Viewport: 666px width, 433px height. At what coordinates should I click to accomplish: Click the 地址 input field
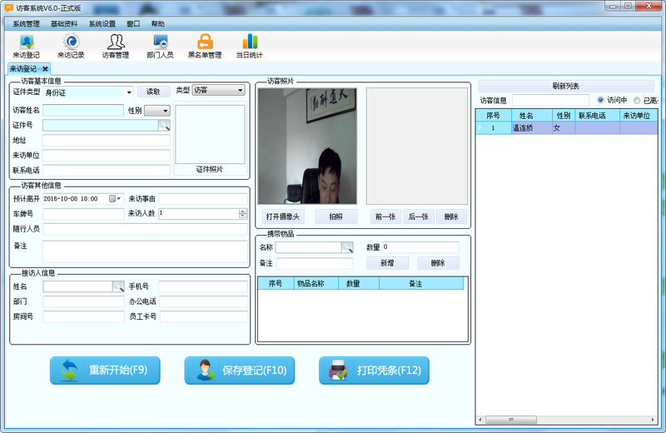point(107,140)
